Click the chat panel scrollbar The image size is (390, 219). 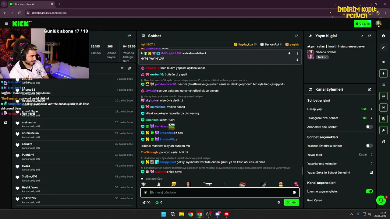pyautogui.click(x=302, y=171)
